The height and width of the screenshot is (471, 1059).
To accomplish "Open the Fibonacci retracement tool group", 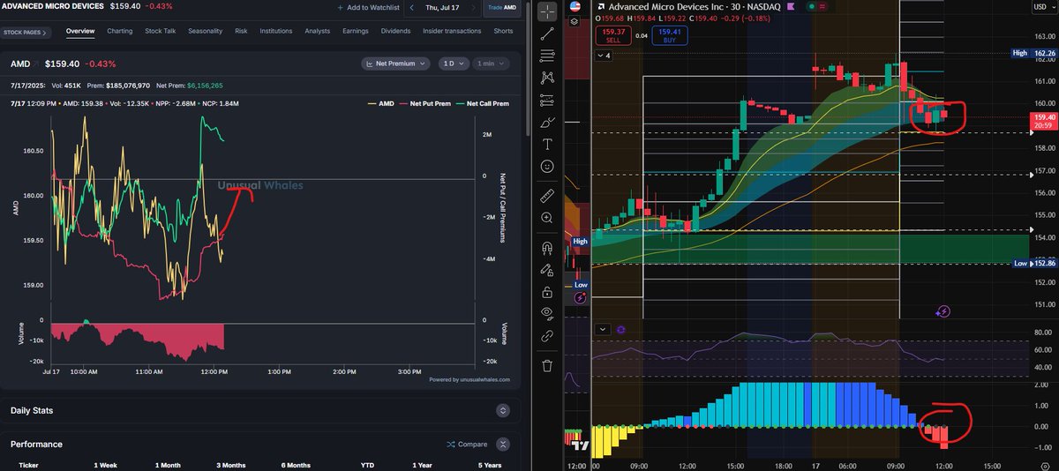I will click(x=548, y=55).
